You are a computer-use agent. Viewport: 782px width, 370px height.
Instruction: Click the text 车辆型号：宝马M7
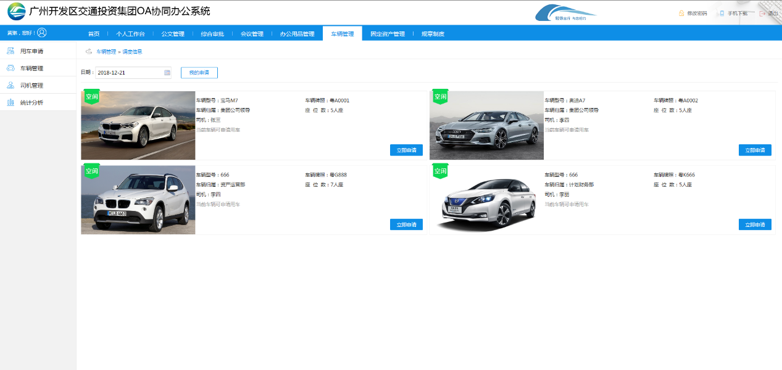tap(217, 101)
